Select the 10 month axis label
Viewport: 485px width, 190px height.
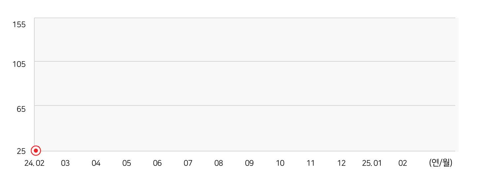pyautogui.click(x=280, y=163)
